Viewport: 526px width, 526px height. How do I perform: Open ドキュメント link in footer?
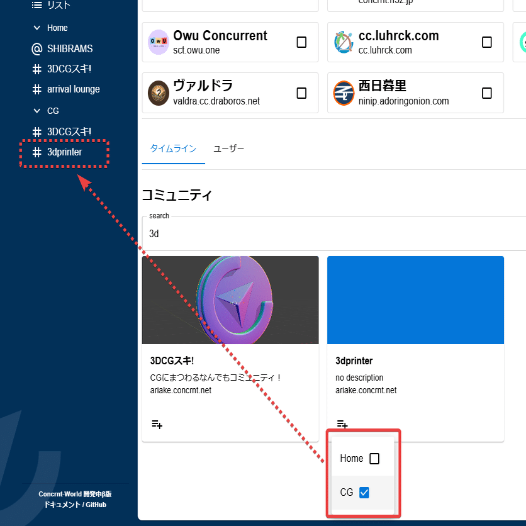point(62,505)
